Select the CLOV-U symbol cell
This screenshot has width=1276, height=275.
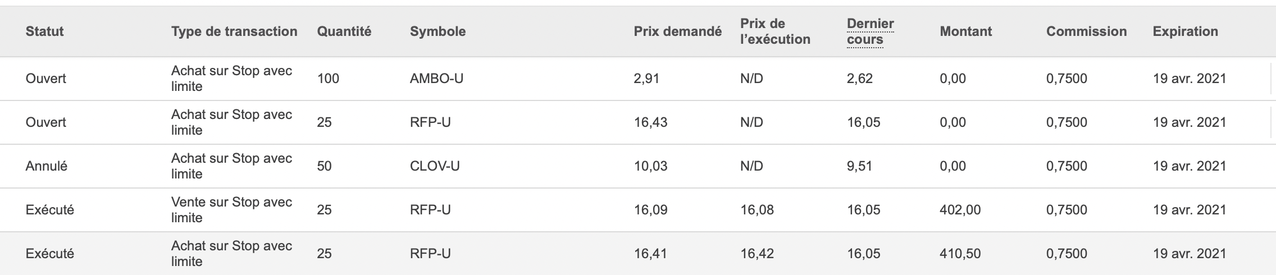pos(435,166)
